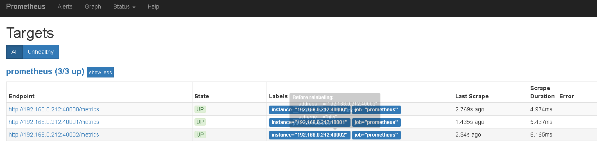Open http://192.168.0.212:40002/metrics endpoint
597x148 pixels.
pyautogui.click(x=54, y=135)
